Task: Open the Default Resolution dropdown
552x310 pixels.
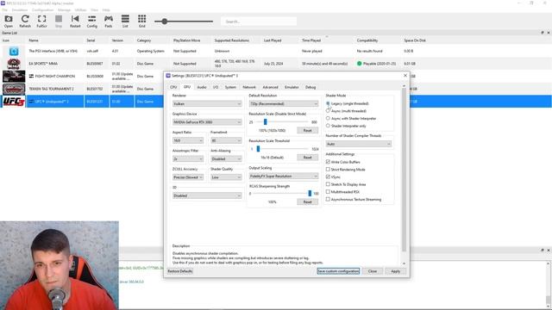Action: pos(284,103)
